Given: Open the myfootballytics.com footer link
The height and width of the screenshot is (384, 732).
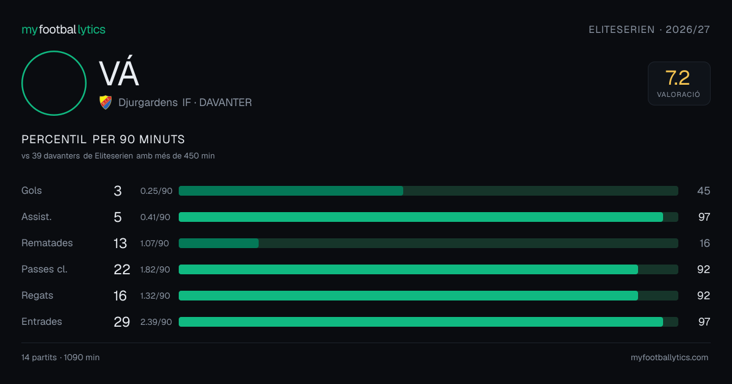Looking at the screenshot, I should [x=669, y=358].
